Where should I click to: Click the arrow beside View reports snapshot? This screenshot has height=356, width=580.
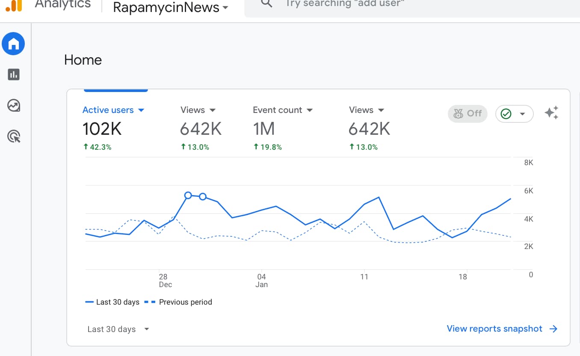pos(553,329)
